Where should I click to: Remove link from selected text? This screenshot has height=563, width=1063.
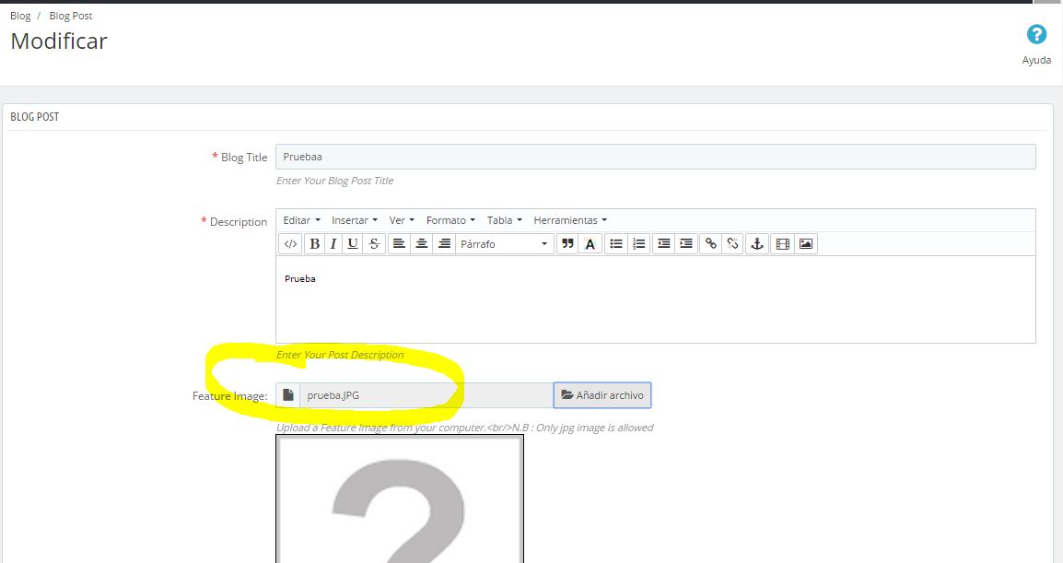733,244
